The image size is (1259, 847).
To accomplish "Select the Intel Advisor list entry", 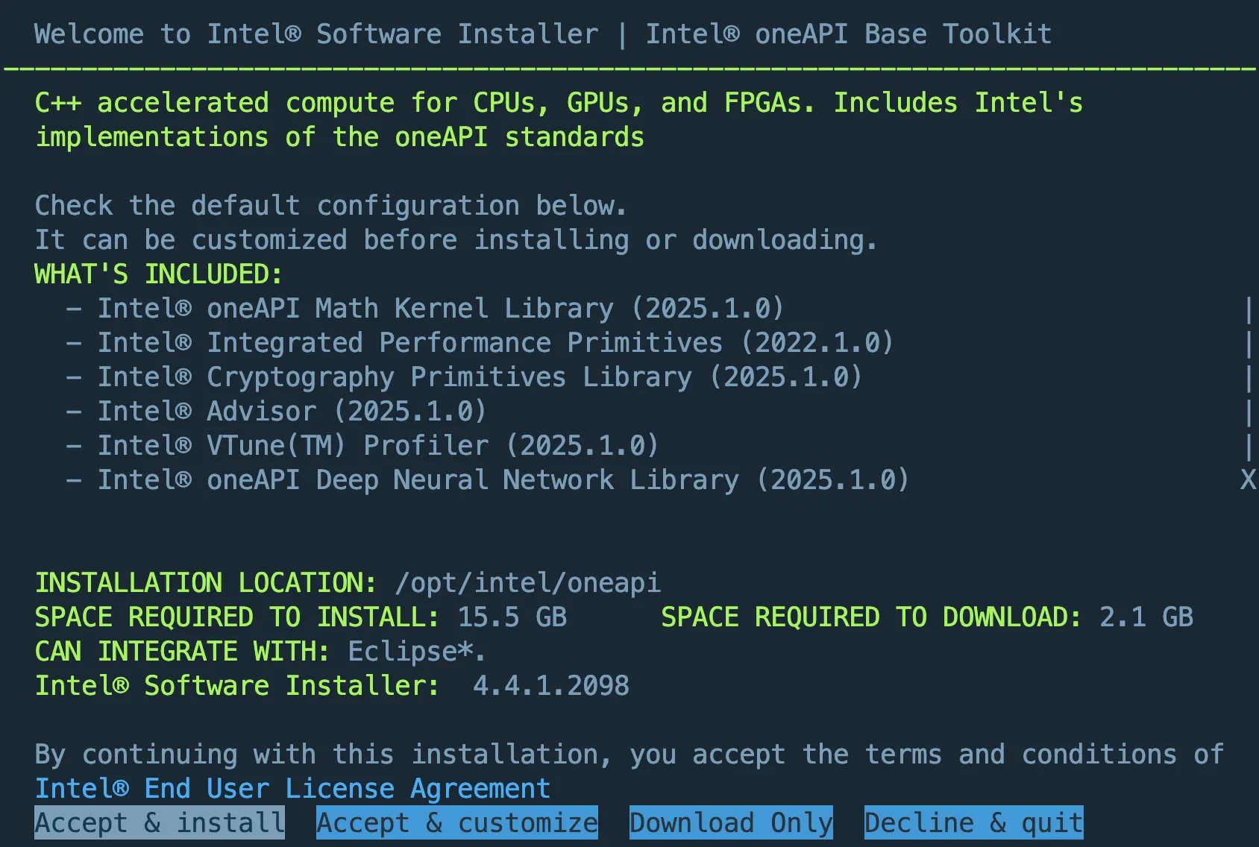I will coord(291,412).
